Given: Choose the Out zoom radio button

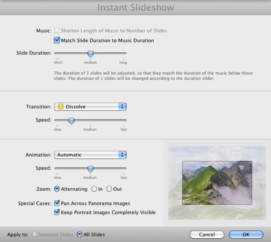Looking at the screenshot, I should point(109,189).
